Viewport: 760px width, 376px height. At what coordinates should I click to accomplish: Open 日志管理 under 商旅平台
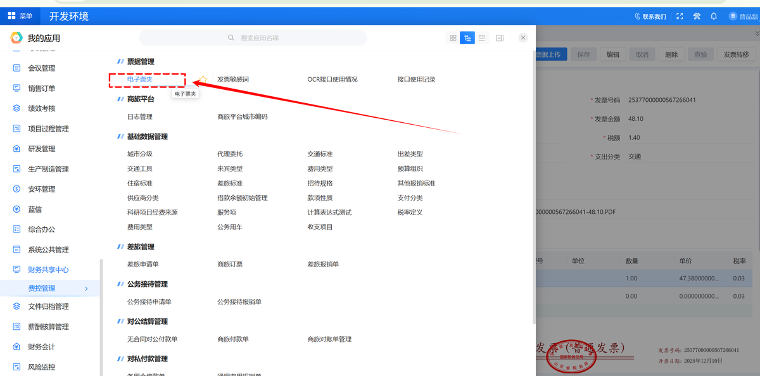point(140,116)
